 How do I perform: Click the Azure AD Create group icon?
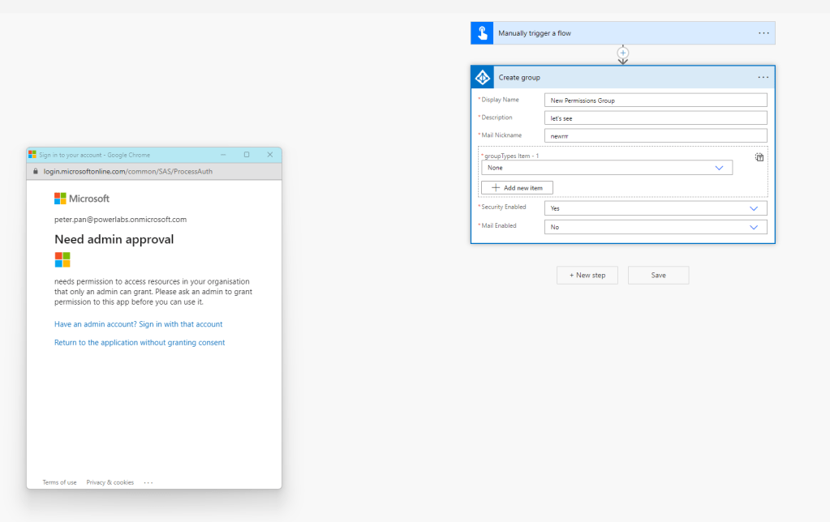pos(482,77)
